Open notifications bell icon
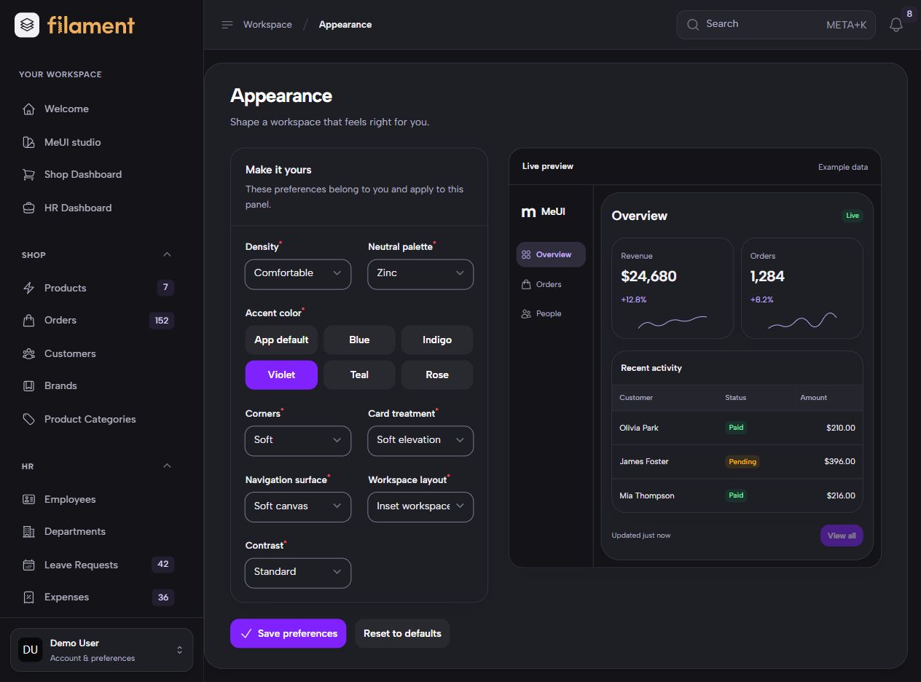921x682 pixels. pyautogui.click(x=896, y=25)
